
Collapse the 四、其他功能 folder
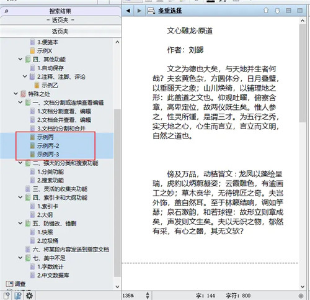click(x=20, y=59)
